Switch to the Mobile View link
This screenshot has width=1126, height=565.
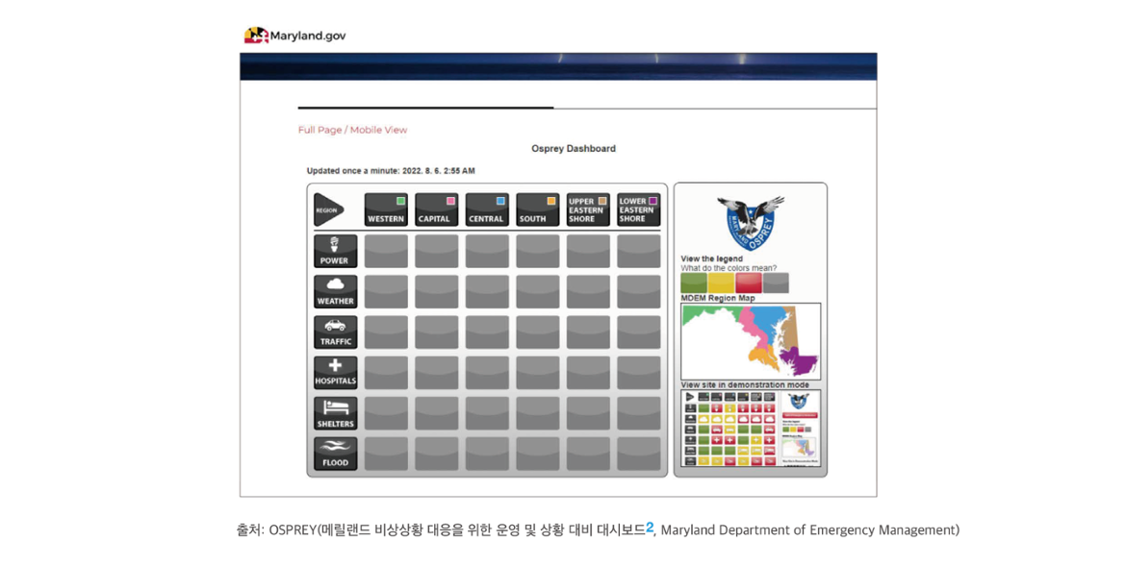[378, 130]
